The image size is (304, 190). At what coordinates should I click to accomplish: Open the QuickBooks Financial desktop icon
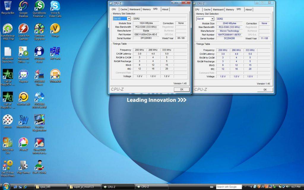coord(39,6)
